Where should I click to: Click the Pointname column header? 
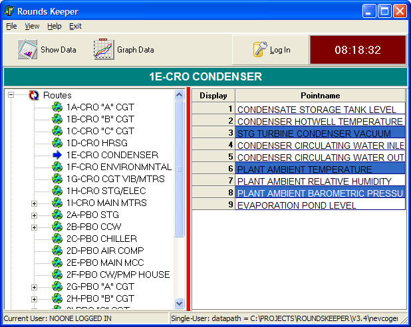click(x=320, y=96)
